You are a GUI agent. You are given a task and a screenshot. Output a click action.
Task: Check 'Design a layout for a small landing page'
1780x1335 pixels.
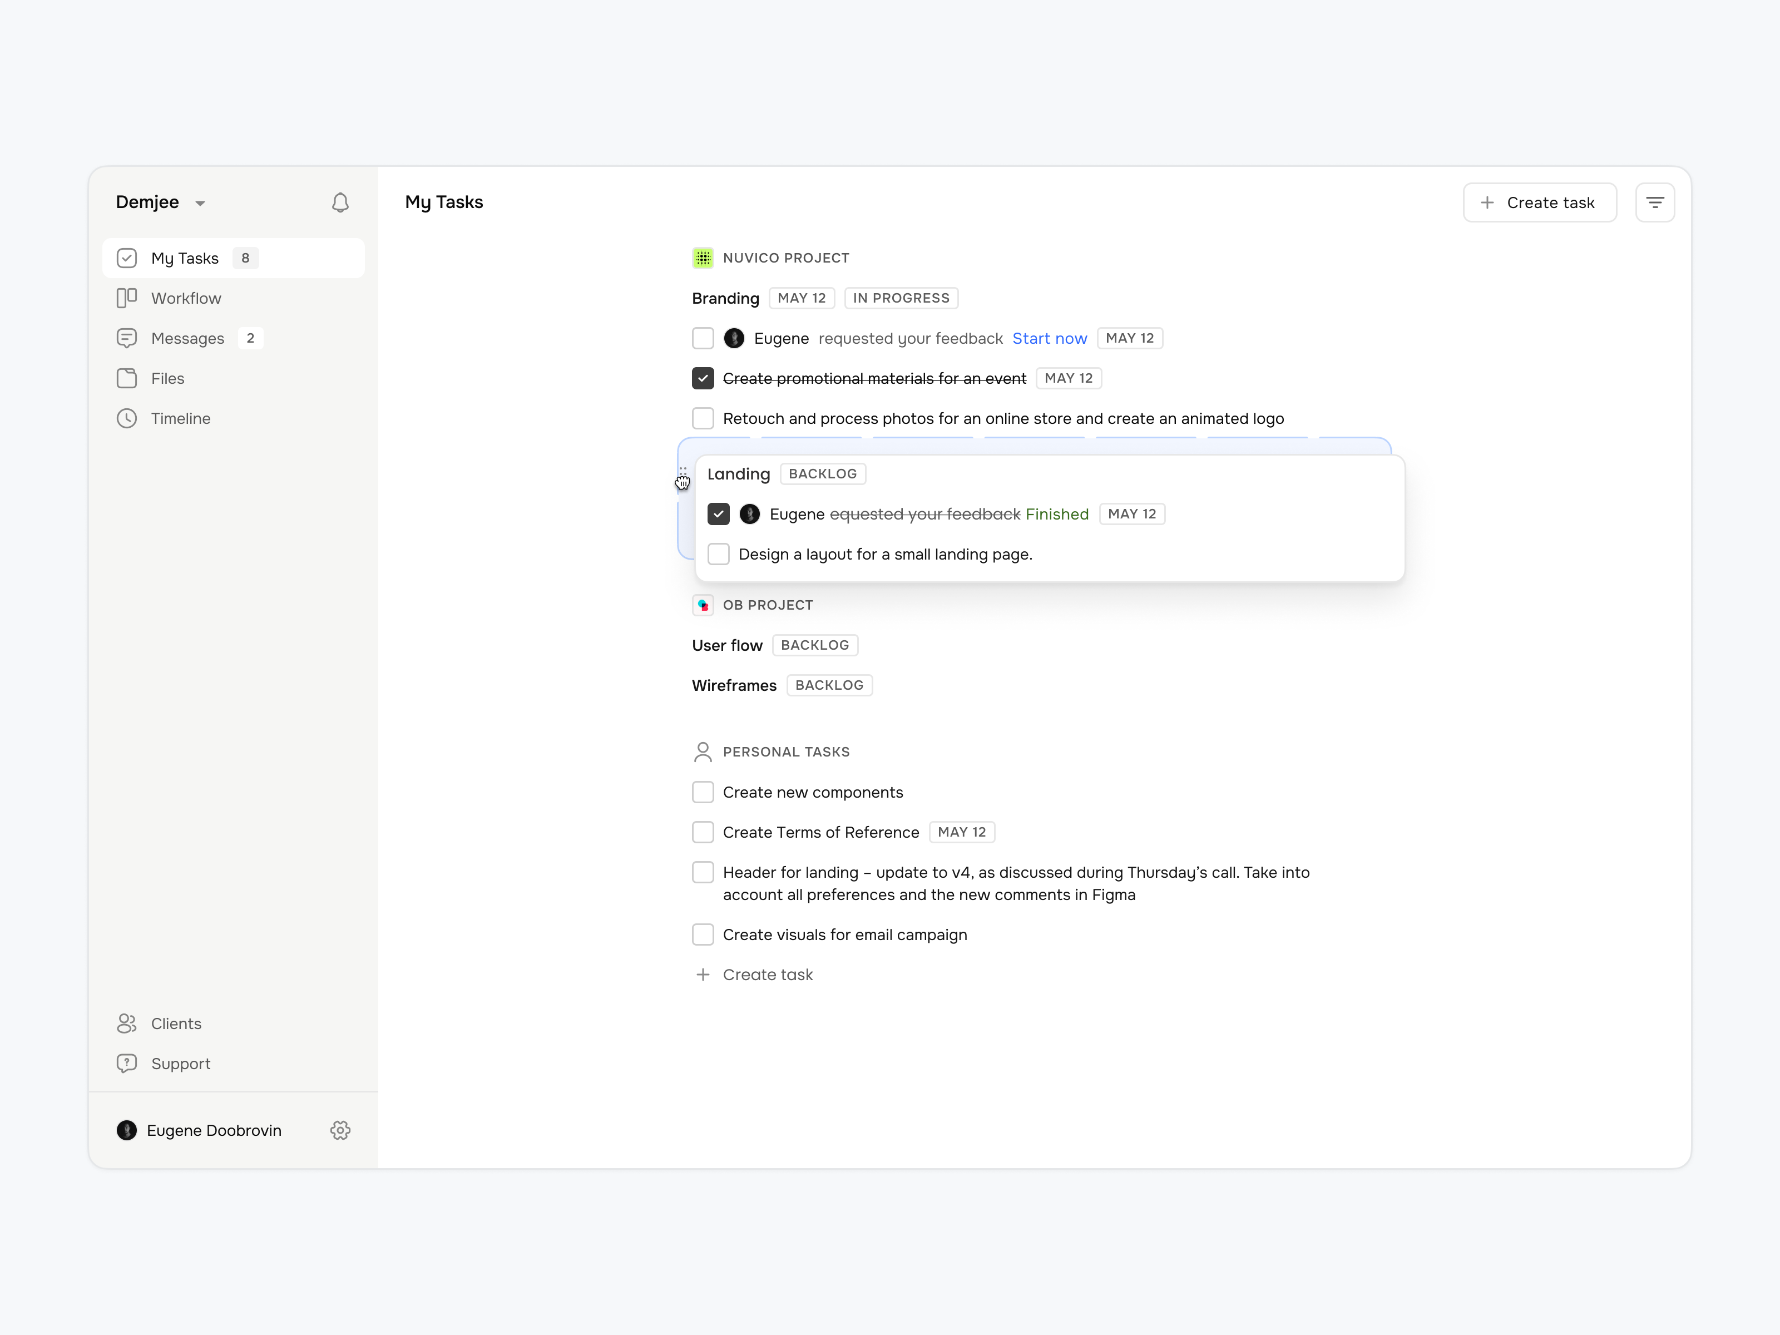click(x=718, y=553)
